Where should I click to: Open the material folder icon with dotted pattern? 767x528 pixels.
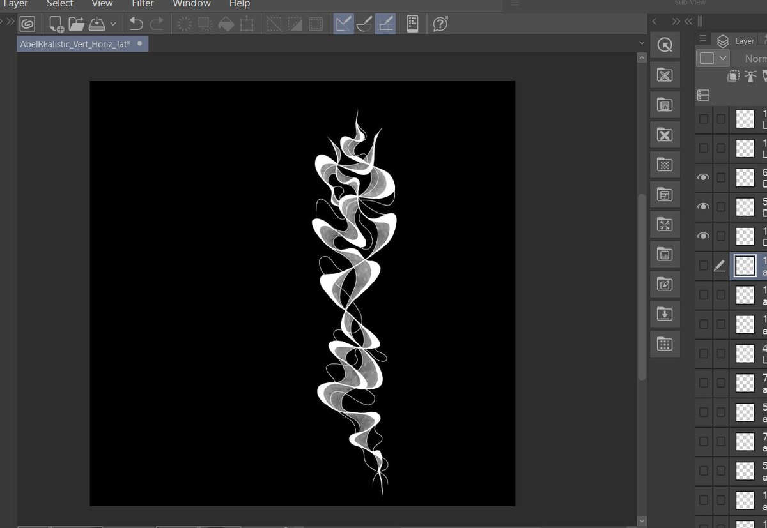click(665, 165)
